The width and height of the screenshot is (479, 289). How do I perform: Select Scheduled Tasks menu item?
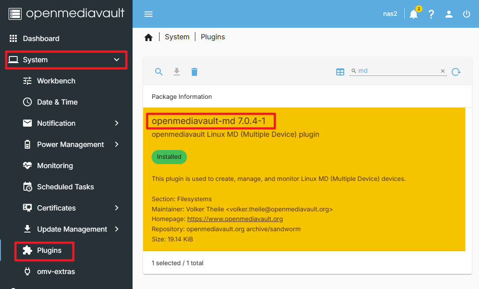point(66,187)
